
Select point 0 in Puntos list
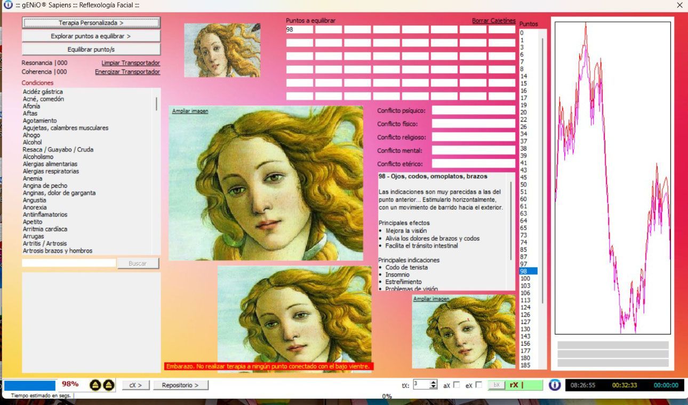(522, 33)
